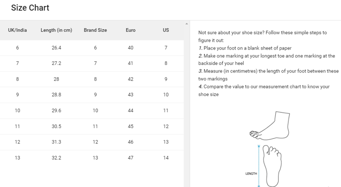
Task: Pick the 27.2 cm length cell
Action: 57,63
